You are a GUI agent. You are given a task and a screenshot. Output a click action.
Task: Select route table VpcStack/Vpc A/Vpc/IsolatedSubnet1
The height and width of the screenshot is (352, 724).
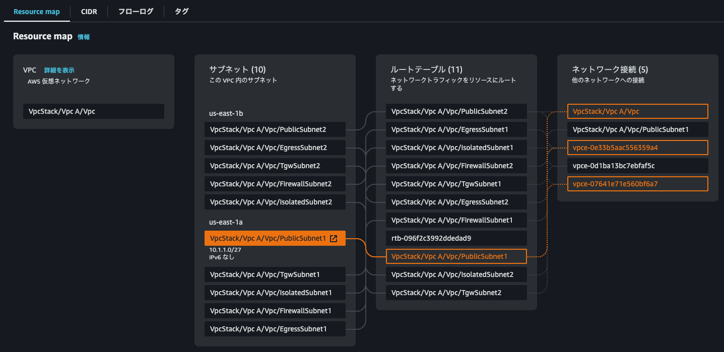[456, 148]
